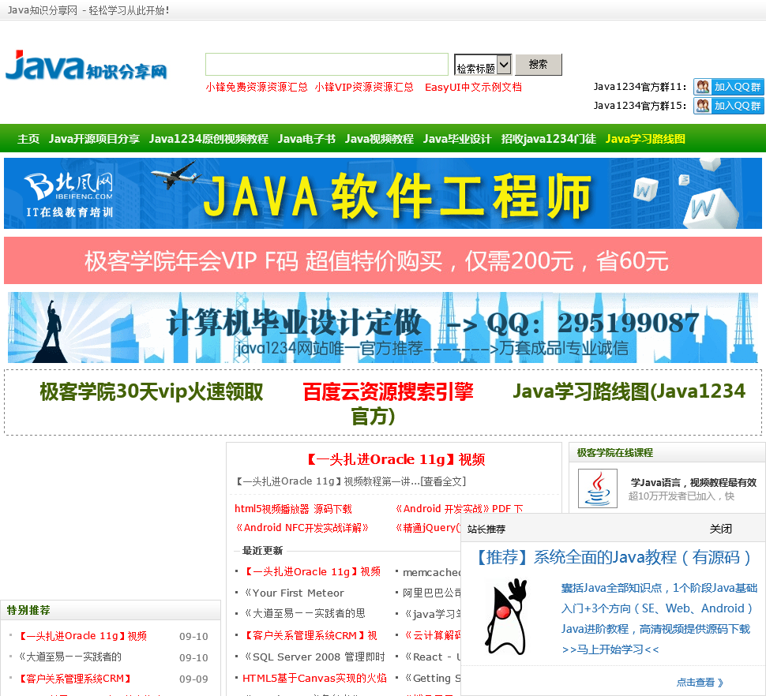This screenshot has height=696, width=766.
Task: Open 极客学院30天vip火速领取 link
Action: click(152, 391)
